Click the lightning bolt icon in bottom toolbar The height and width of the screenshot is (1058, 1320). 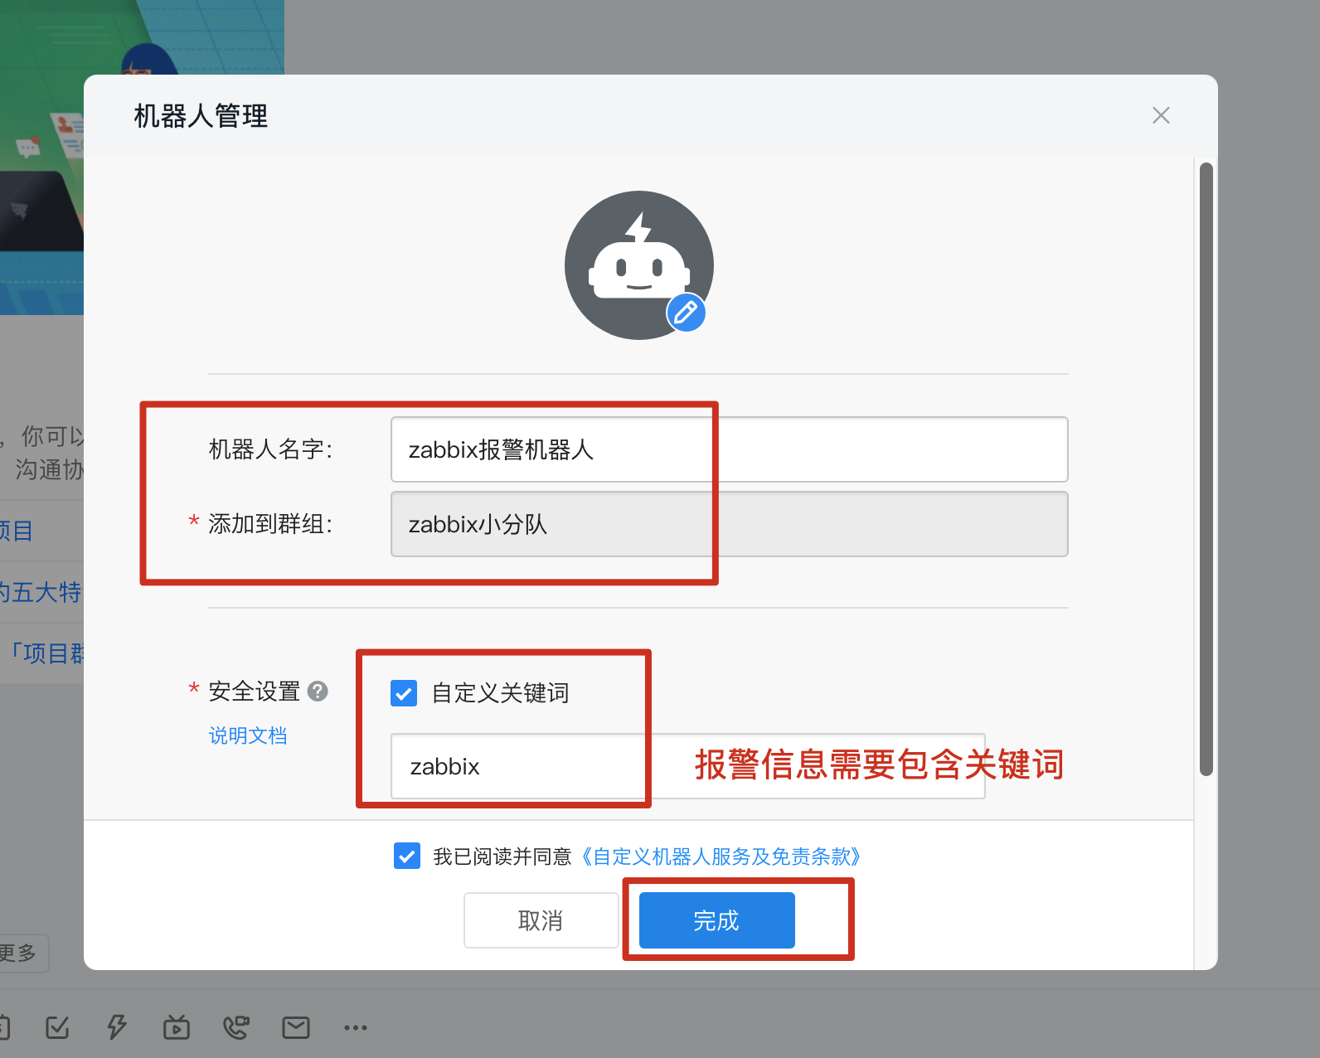coord(117,1026)
